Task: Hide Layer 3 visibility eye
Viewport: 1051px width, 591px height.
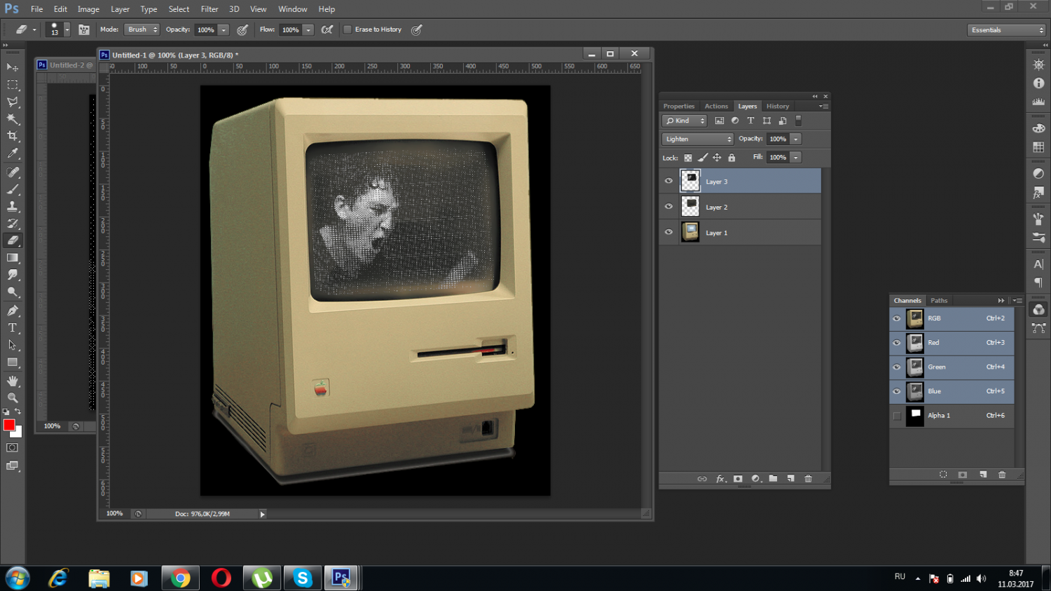Action: click(668, 182)
